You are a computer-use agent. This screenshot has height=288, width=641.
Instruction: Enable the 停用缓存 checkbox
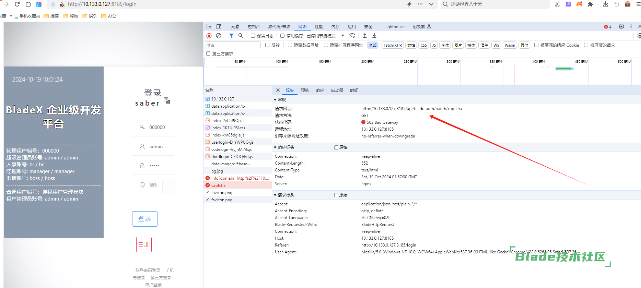pyautogui.click(x=282, y=36)
